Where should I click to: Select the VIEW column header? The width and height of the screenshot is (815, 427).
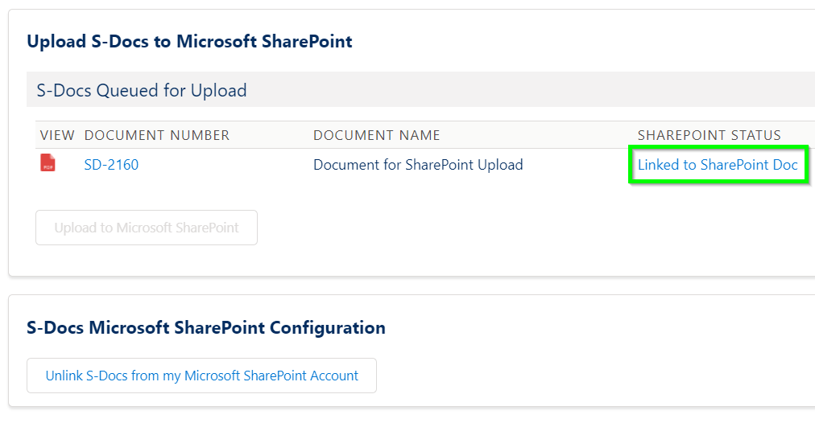point(57,135)
